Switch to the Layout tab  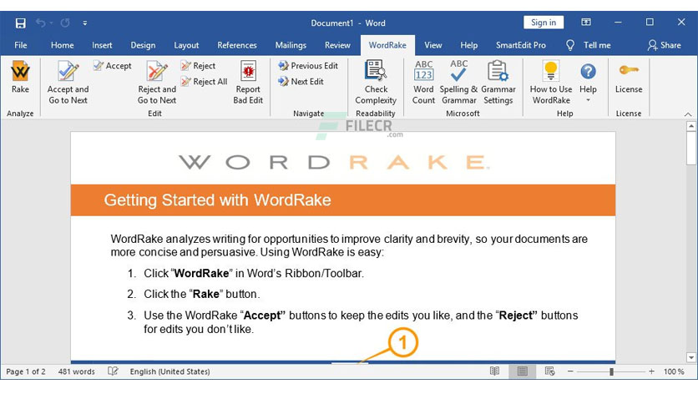tap(186, 45)
